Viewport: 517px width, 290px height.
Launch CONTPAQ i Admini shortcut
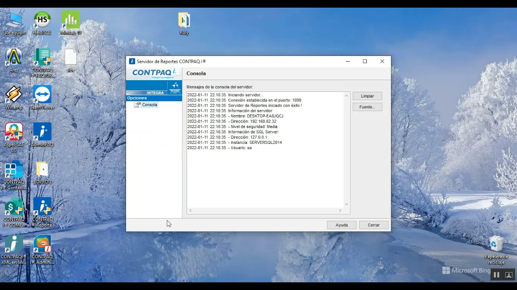(x=42, y=250)
